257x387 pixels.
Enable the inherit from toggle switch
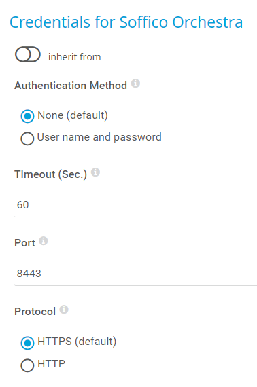28,54
